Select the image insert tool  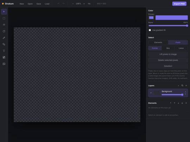(4, 64)
